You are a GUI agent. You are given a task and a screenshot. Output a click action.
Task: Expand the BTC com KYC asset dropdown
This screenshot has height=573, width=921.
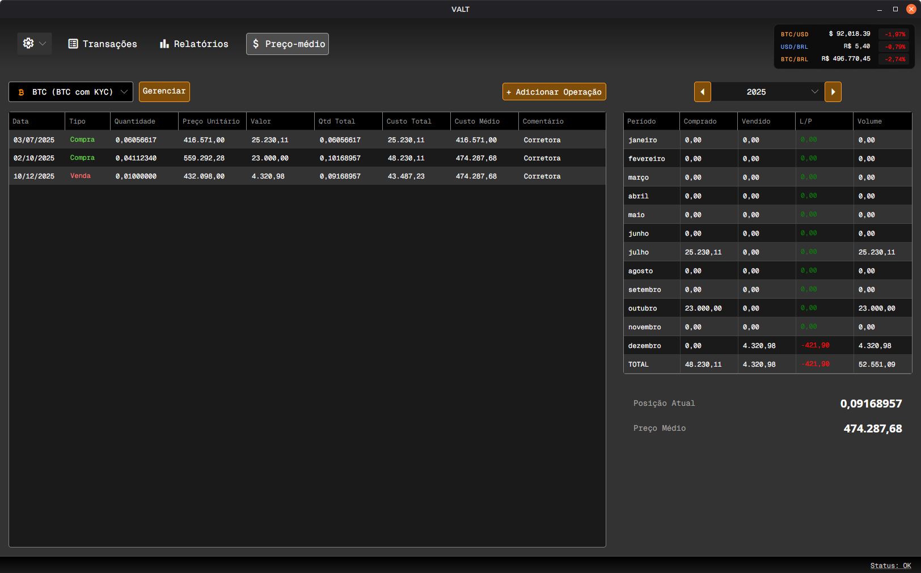click(124, 92)
